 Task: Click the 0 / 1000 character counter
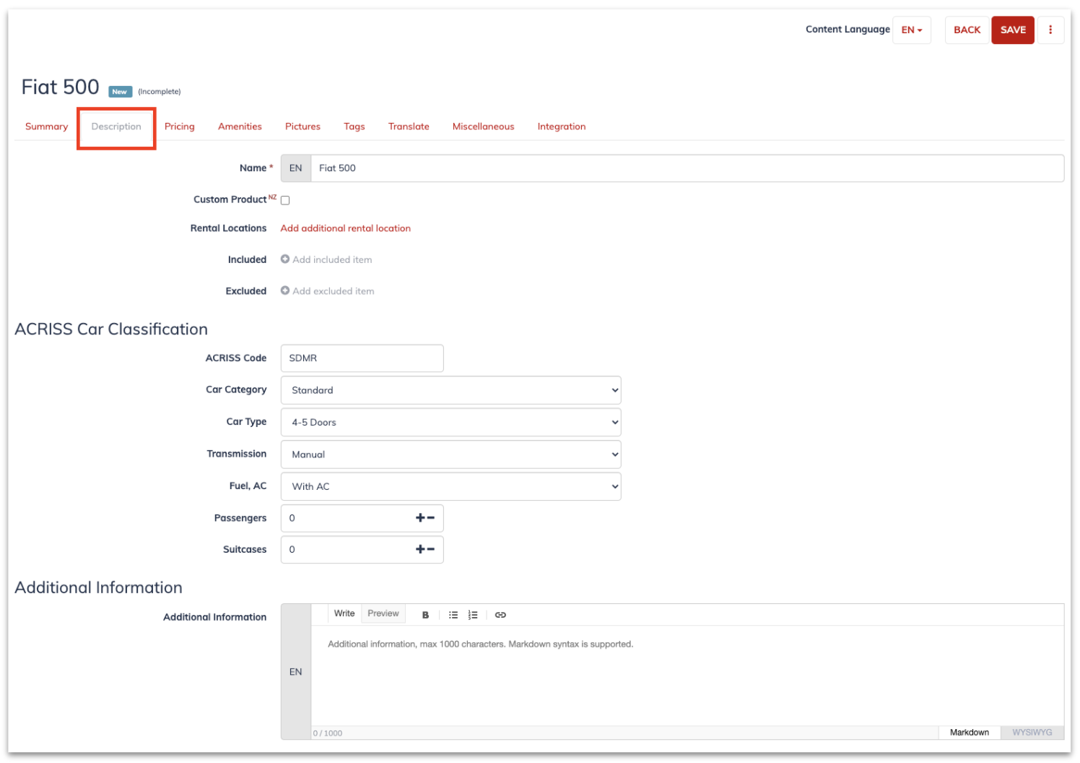328,733
